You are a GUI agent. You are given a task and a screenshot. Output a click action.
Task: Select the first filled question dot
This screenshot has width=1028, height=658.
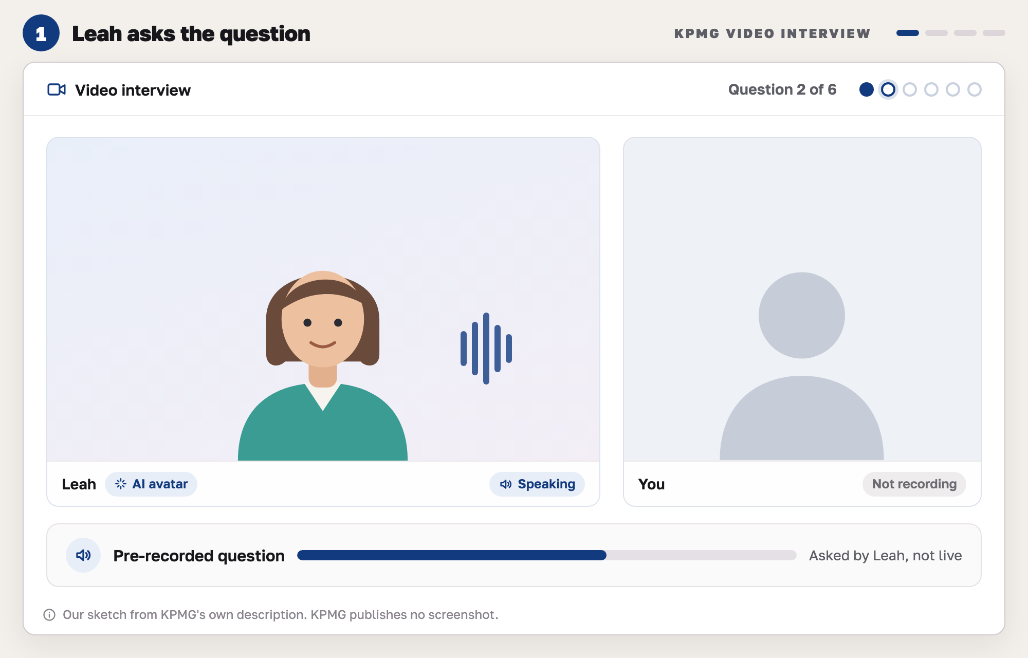coord(867,89)
